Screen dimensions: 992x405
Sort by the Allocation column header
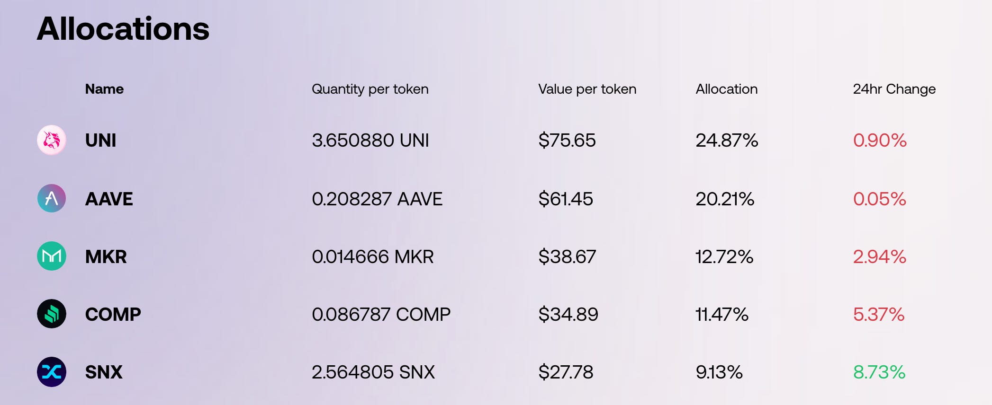726,89
